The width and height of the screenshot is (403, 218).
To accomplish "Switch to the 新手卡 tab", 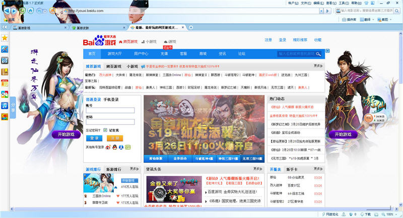I will click(x=292, y=169).
